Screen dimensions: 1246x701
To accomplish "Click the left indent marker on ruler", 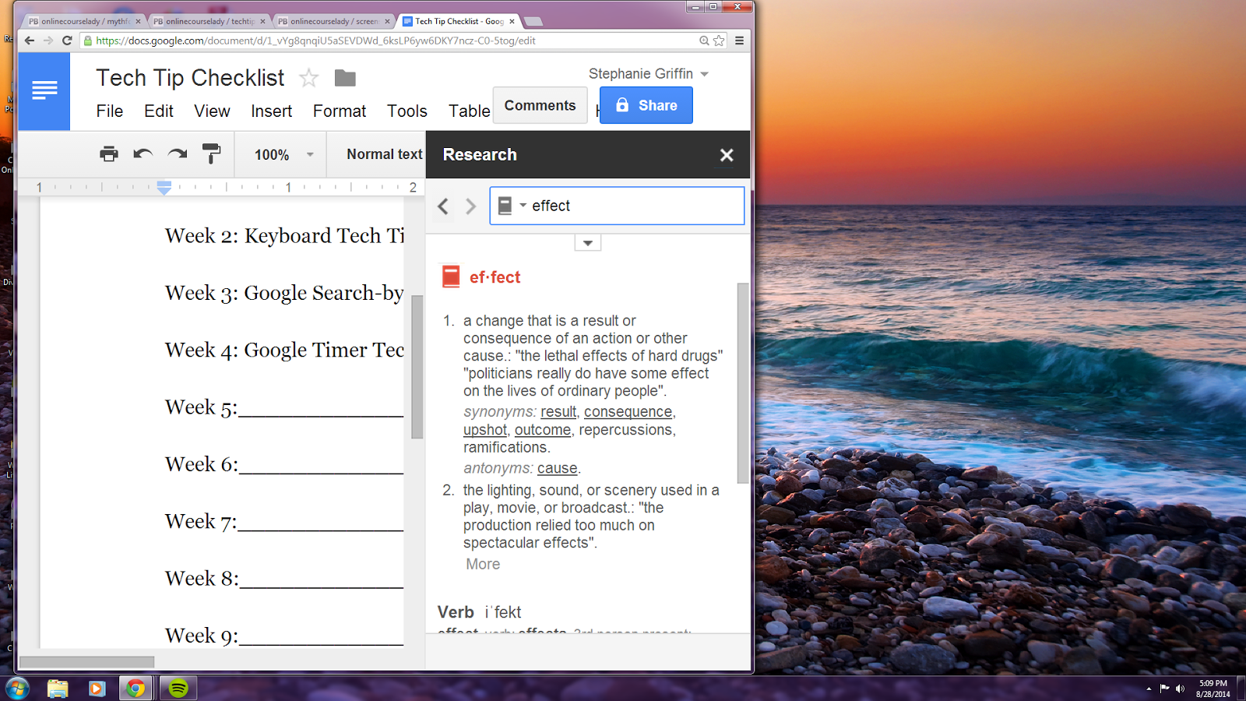I will pos(164,188).
